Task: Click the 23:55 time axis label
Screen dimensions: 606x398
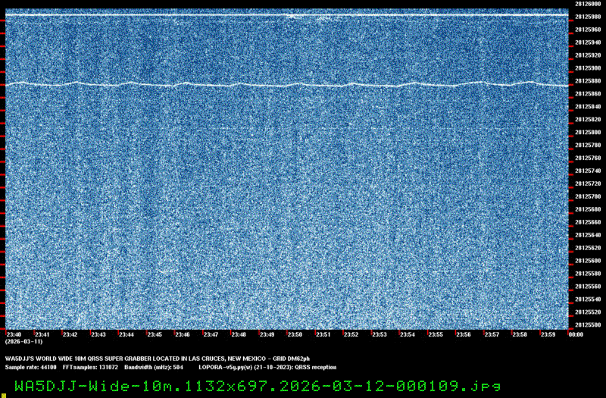Action: 436,334
